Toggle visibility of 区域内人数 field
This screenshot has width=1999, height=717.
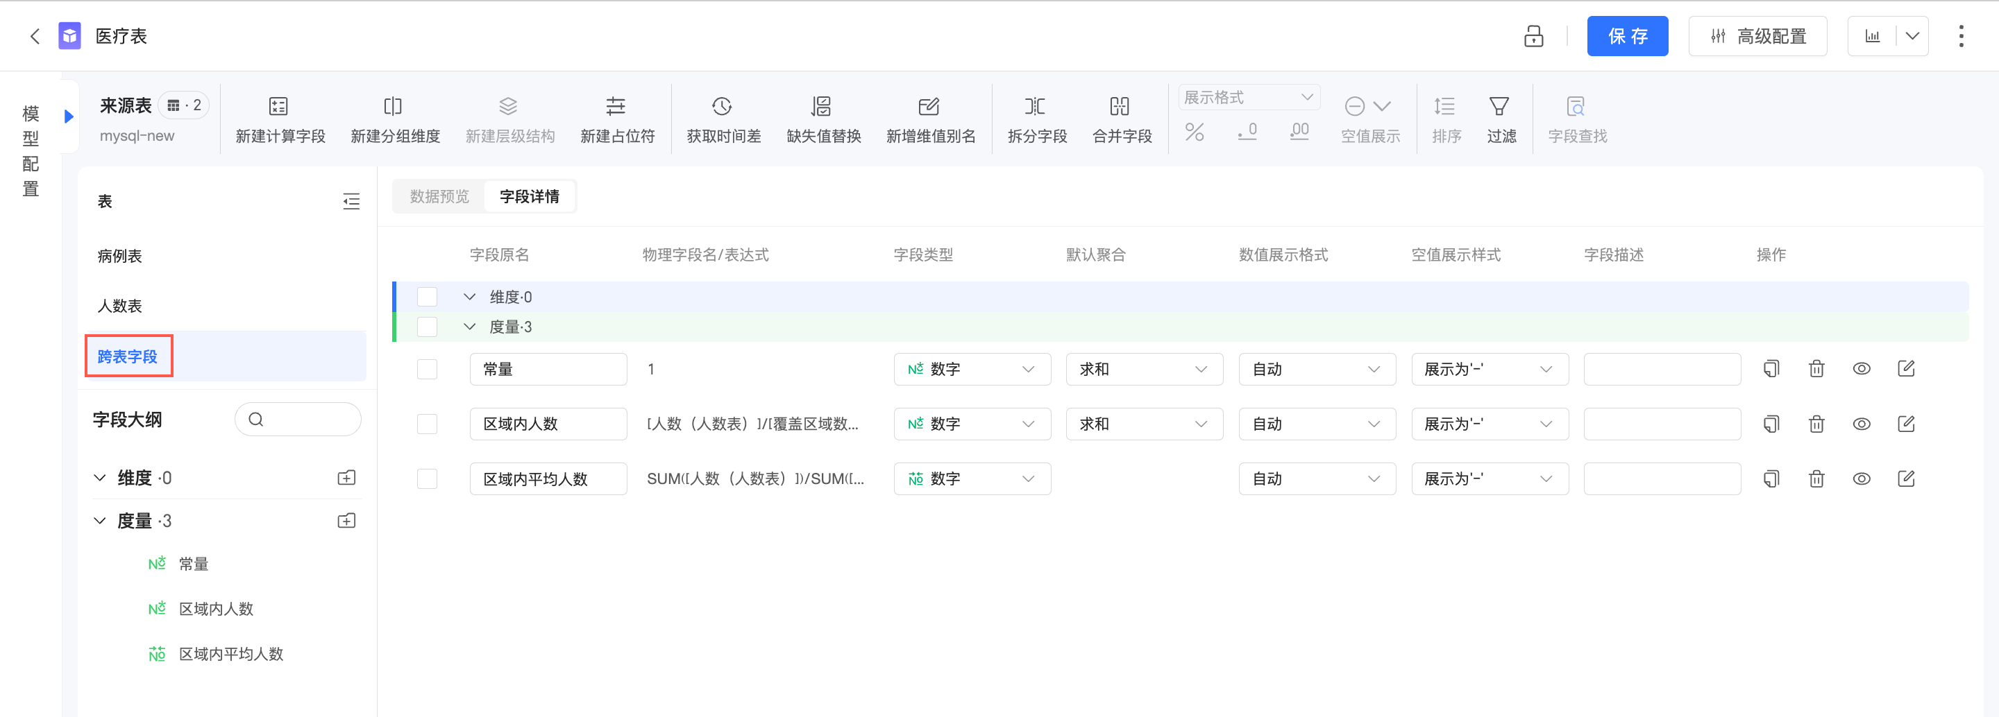[1861, 424]
